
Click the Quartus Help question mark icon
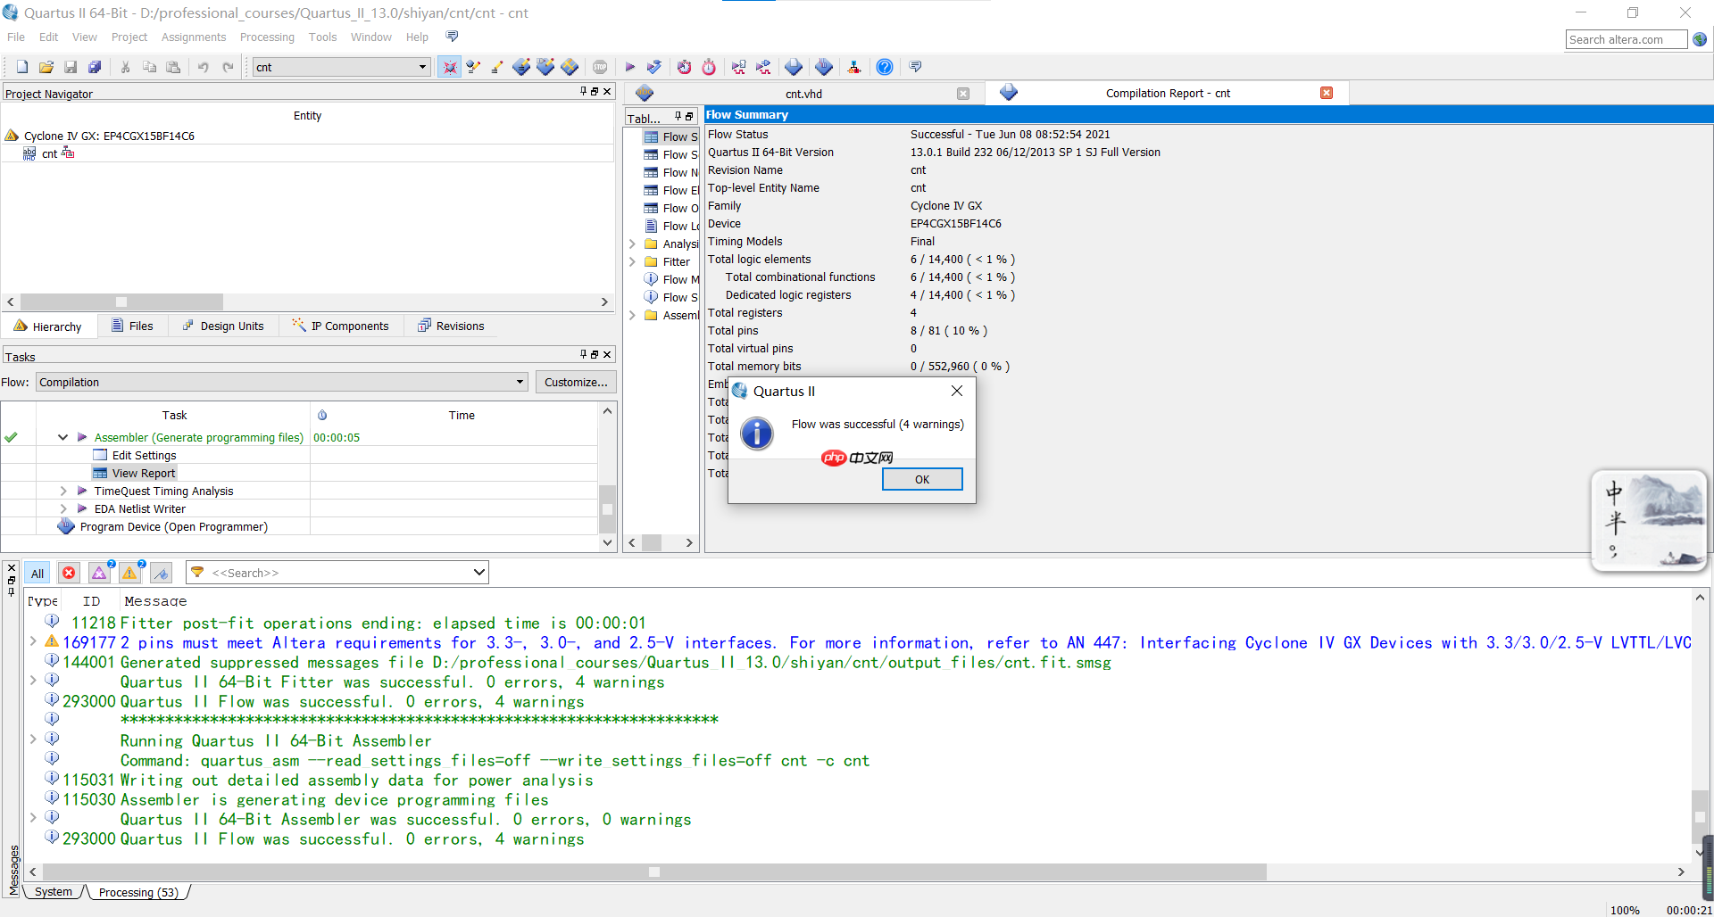point(884,67)
